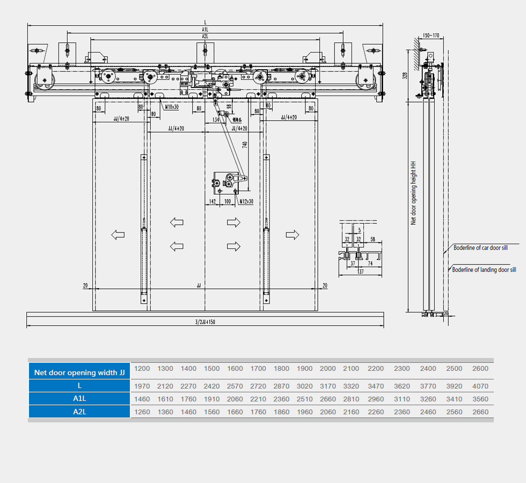
Task: Select the blue "A2L" row header
Action: coord(79,412)
